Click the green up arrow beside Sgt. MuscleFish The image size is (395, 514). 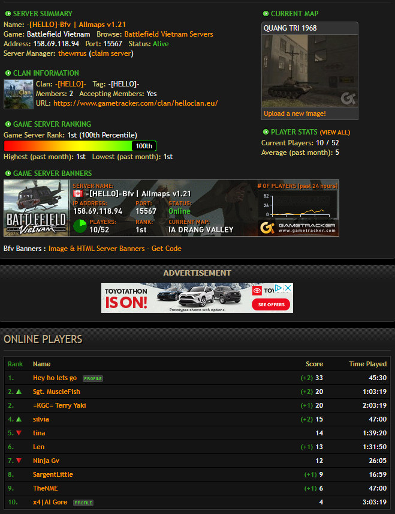pos(19,392)
